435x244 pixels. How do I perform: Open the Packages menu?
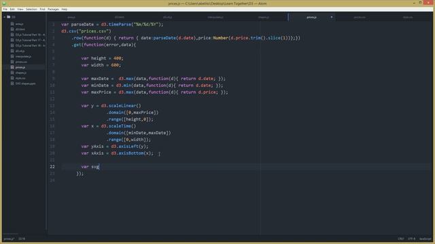(x=53, y=9)
